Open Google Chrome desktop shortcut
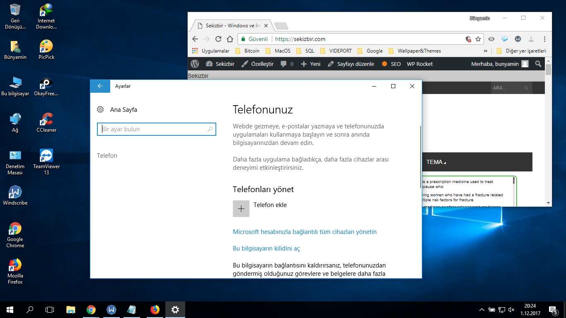This screenshot has height=318, width=566. (x=15, y=235)
